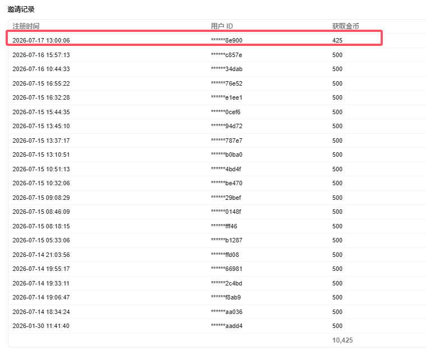Select user ID ******2c4bd
This screenshot has width=426, height=356.
click(x=226, y=283)
